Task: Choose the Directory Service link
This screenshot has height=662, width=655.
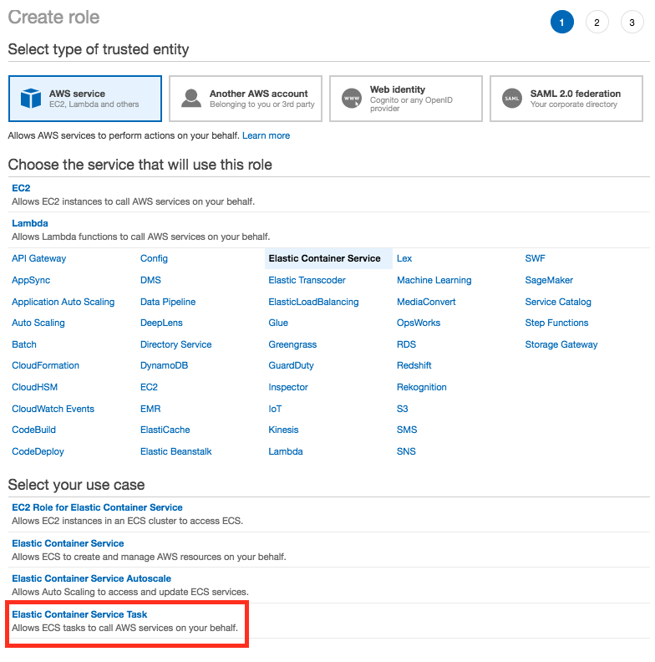Action: click(x=176, y=344)
